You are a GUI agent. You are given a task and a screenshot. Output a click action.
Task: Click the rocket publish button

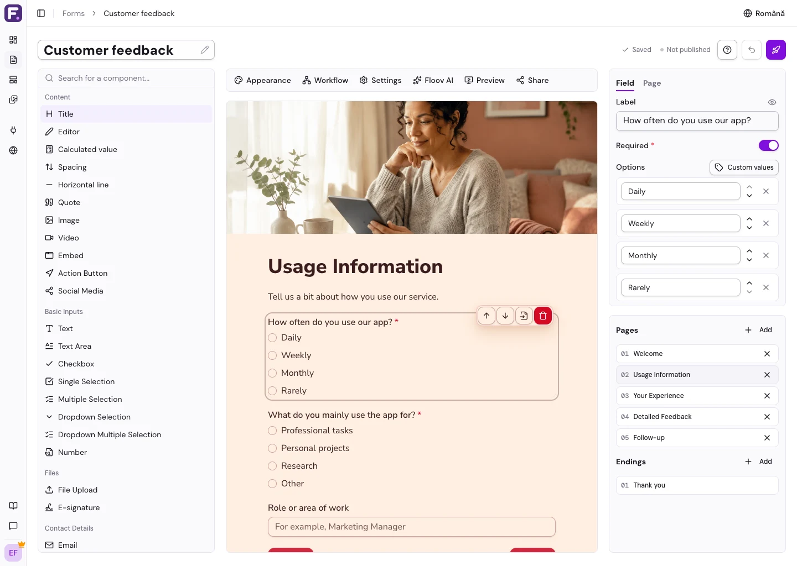point(776,50)
